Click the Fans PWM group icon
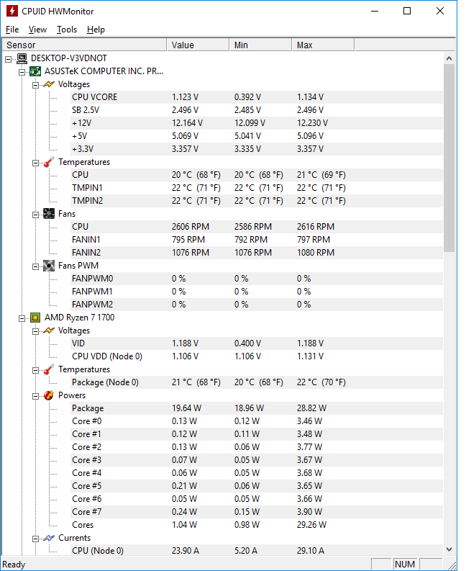466x571 pixels. click(49, 266)
